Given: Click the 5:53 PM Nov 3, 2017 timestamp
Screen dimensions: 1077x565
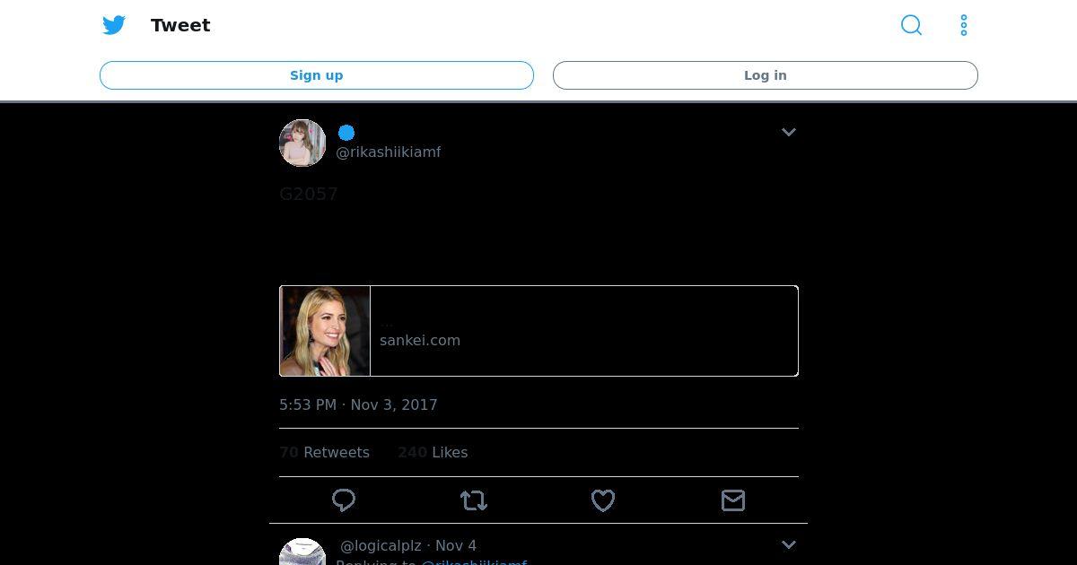Looking at the screenshot, I should pyautogui.click(x=358, y=405).
